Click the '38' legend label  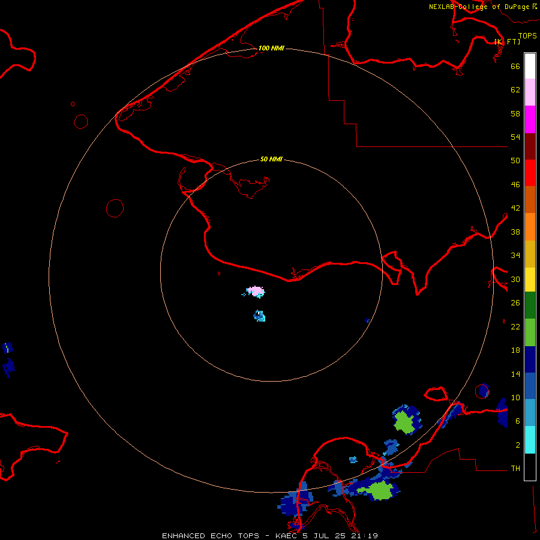pos(515,232)
